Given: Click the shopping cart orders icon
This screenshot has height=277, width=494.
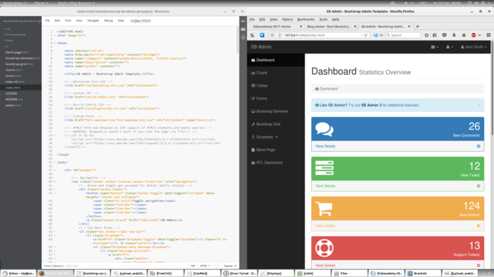Looking at the screenshot, I should click(324, 208).
